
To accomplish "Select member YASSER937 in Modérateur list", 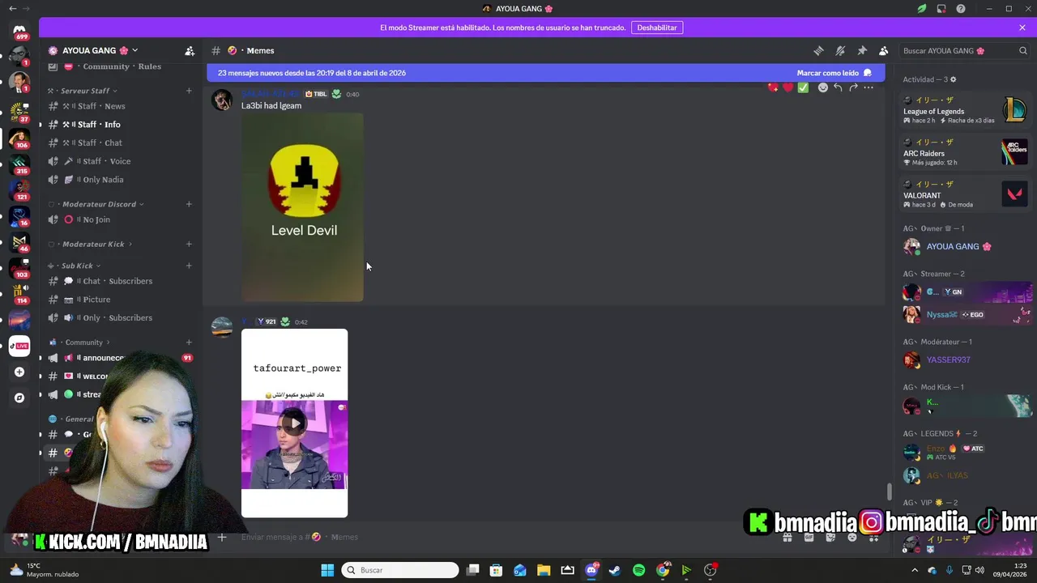I will click(x=965, y=360).
